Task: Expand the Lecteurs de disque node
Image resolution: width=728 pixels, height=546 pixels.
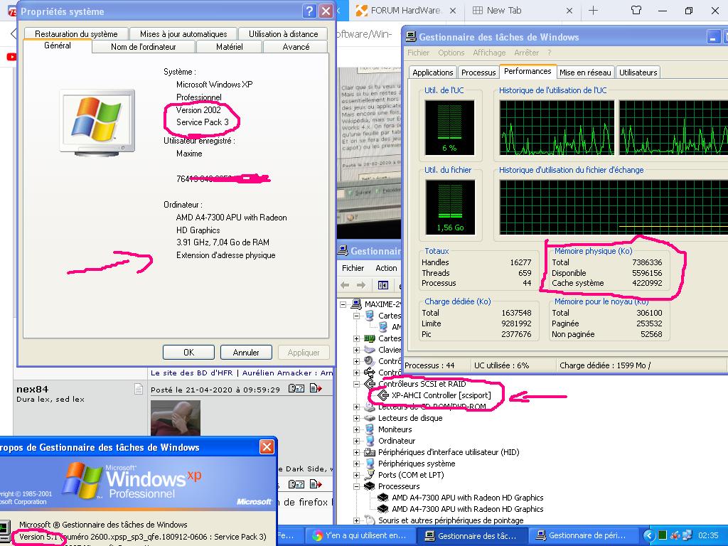Action: pos(357,418)
